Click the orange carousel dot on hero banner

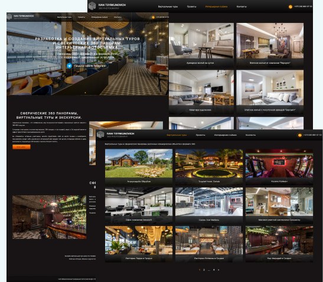click(85, 93)
